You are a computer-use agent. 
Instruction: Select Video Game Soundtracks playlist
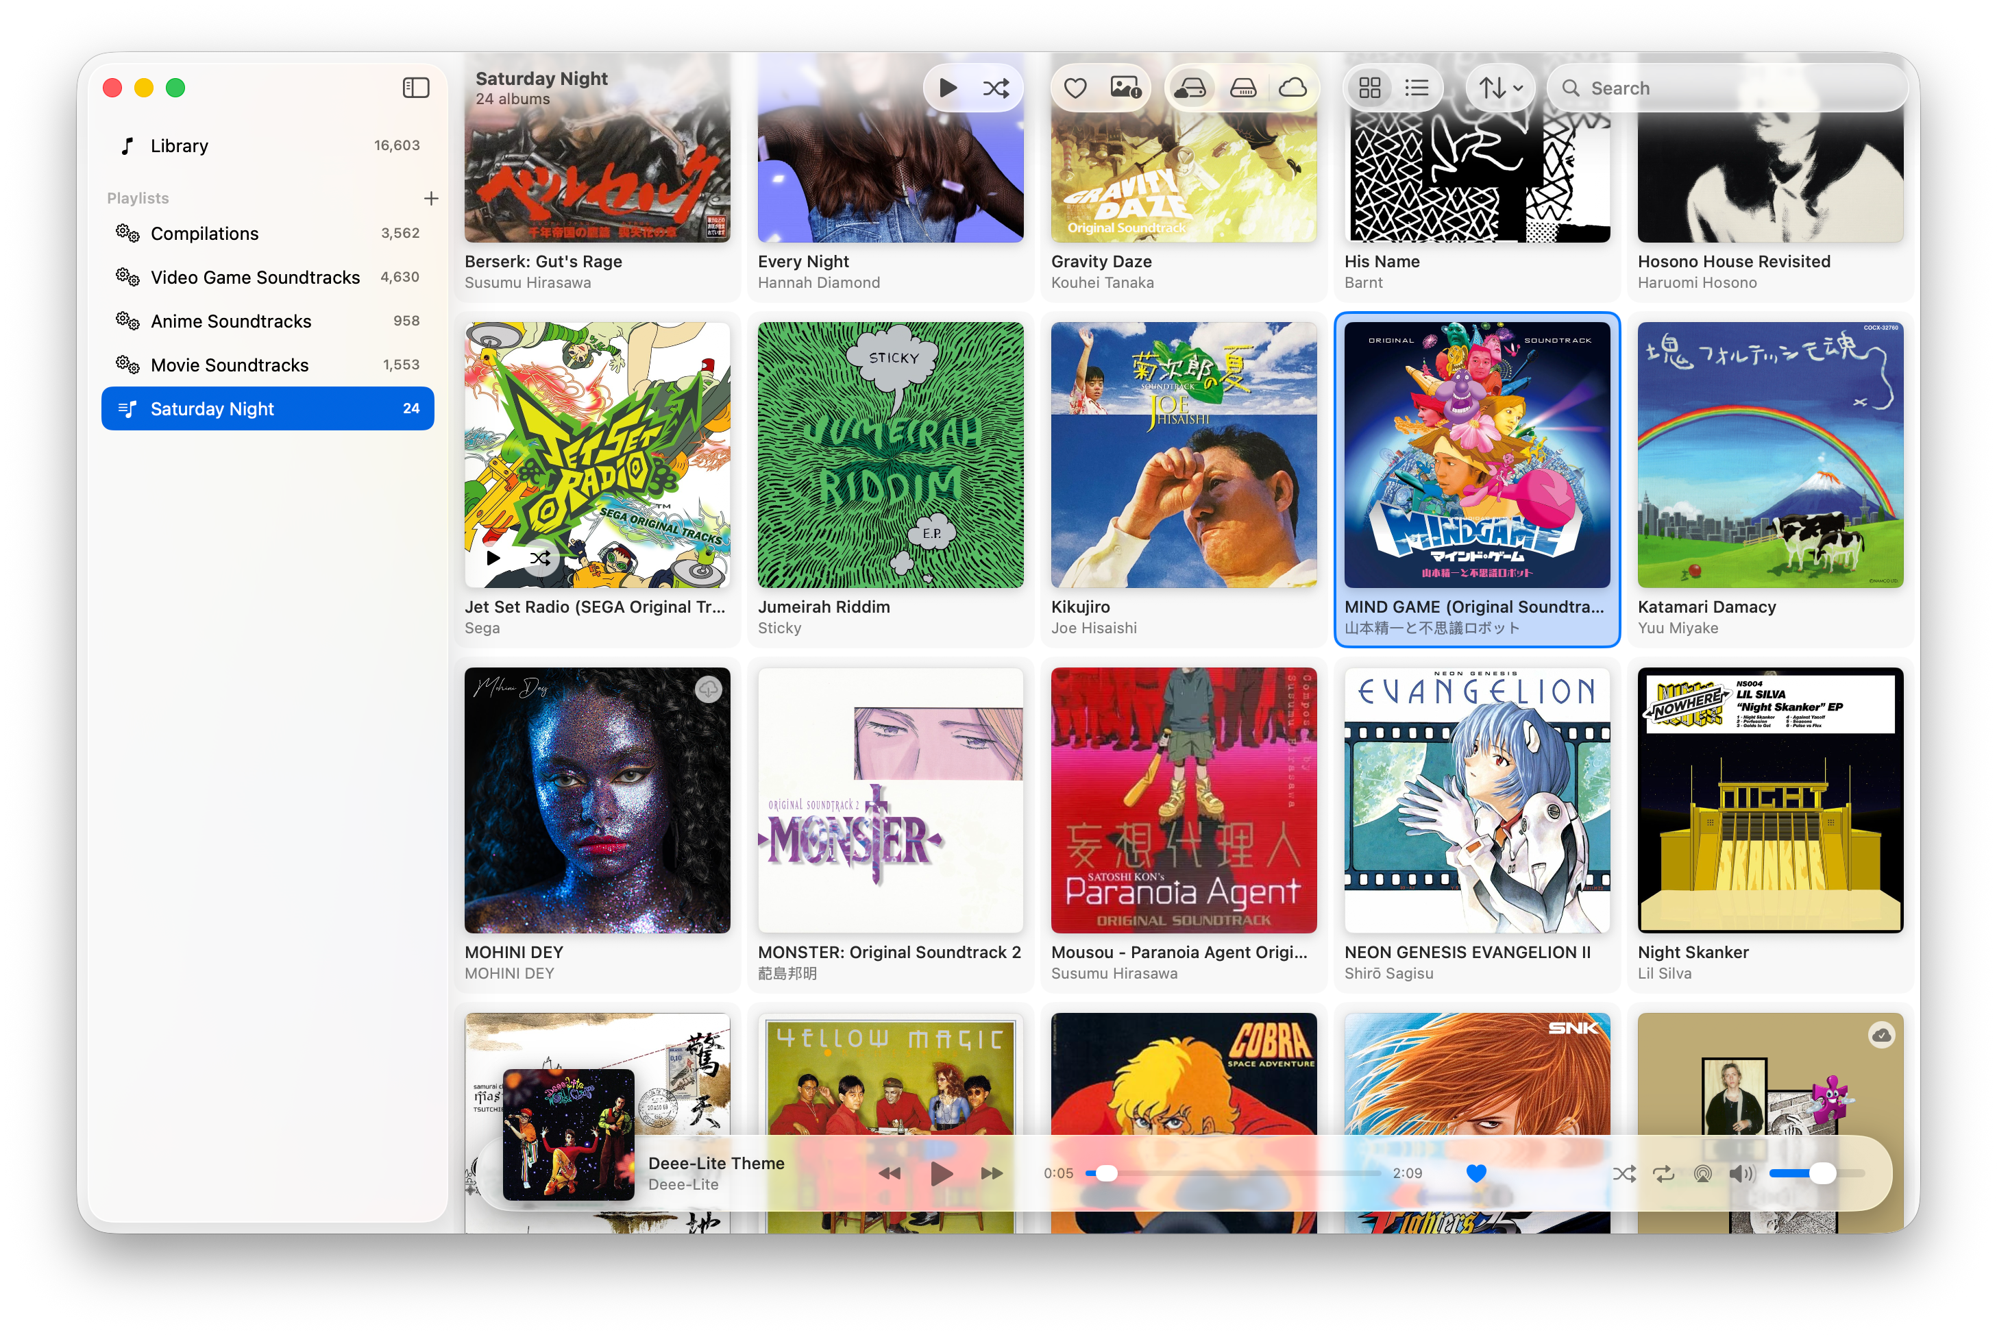(x=267, y=278)
